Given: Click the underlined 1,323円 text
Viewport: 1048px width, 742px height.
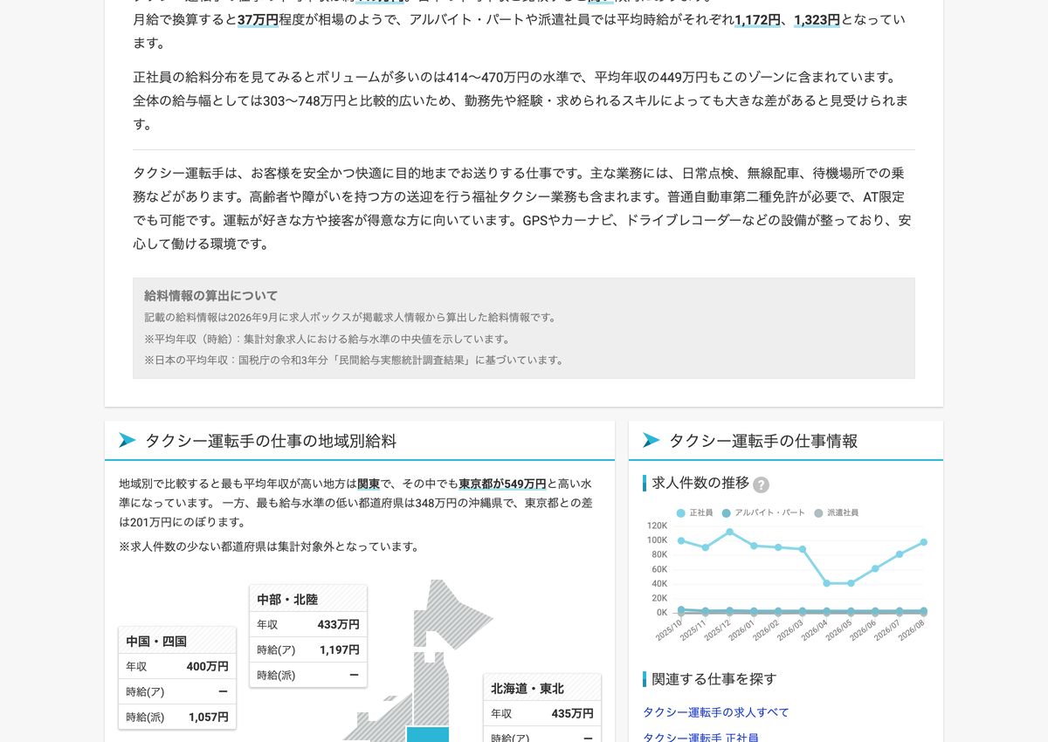Looking at the screenshot, I should coord(817,19).
